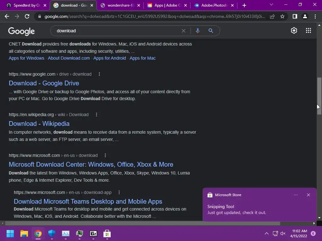This screenshot has height=241, width=322.
Task: Open network settings from the system tray
Action: point(275,233)
